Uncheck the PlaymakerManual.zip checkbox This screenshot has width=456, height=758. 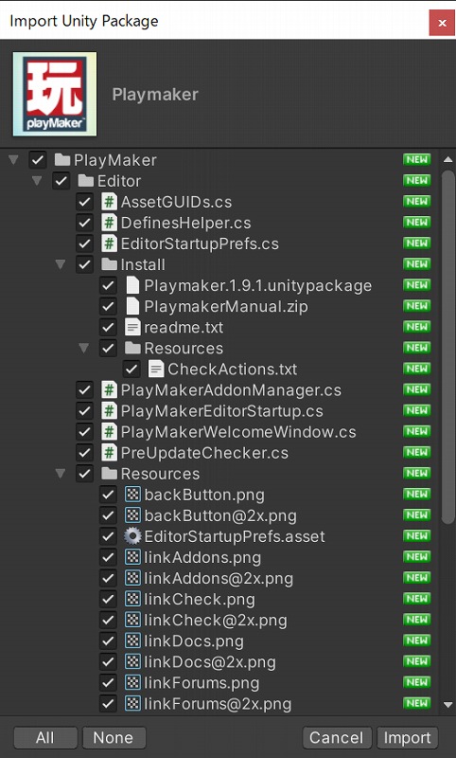click(108, 306)
